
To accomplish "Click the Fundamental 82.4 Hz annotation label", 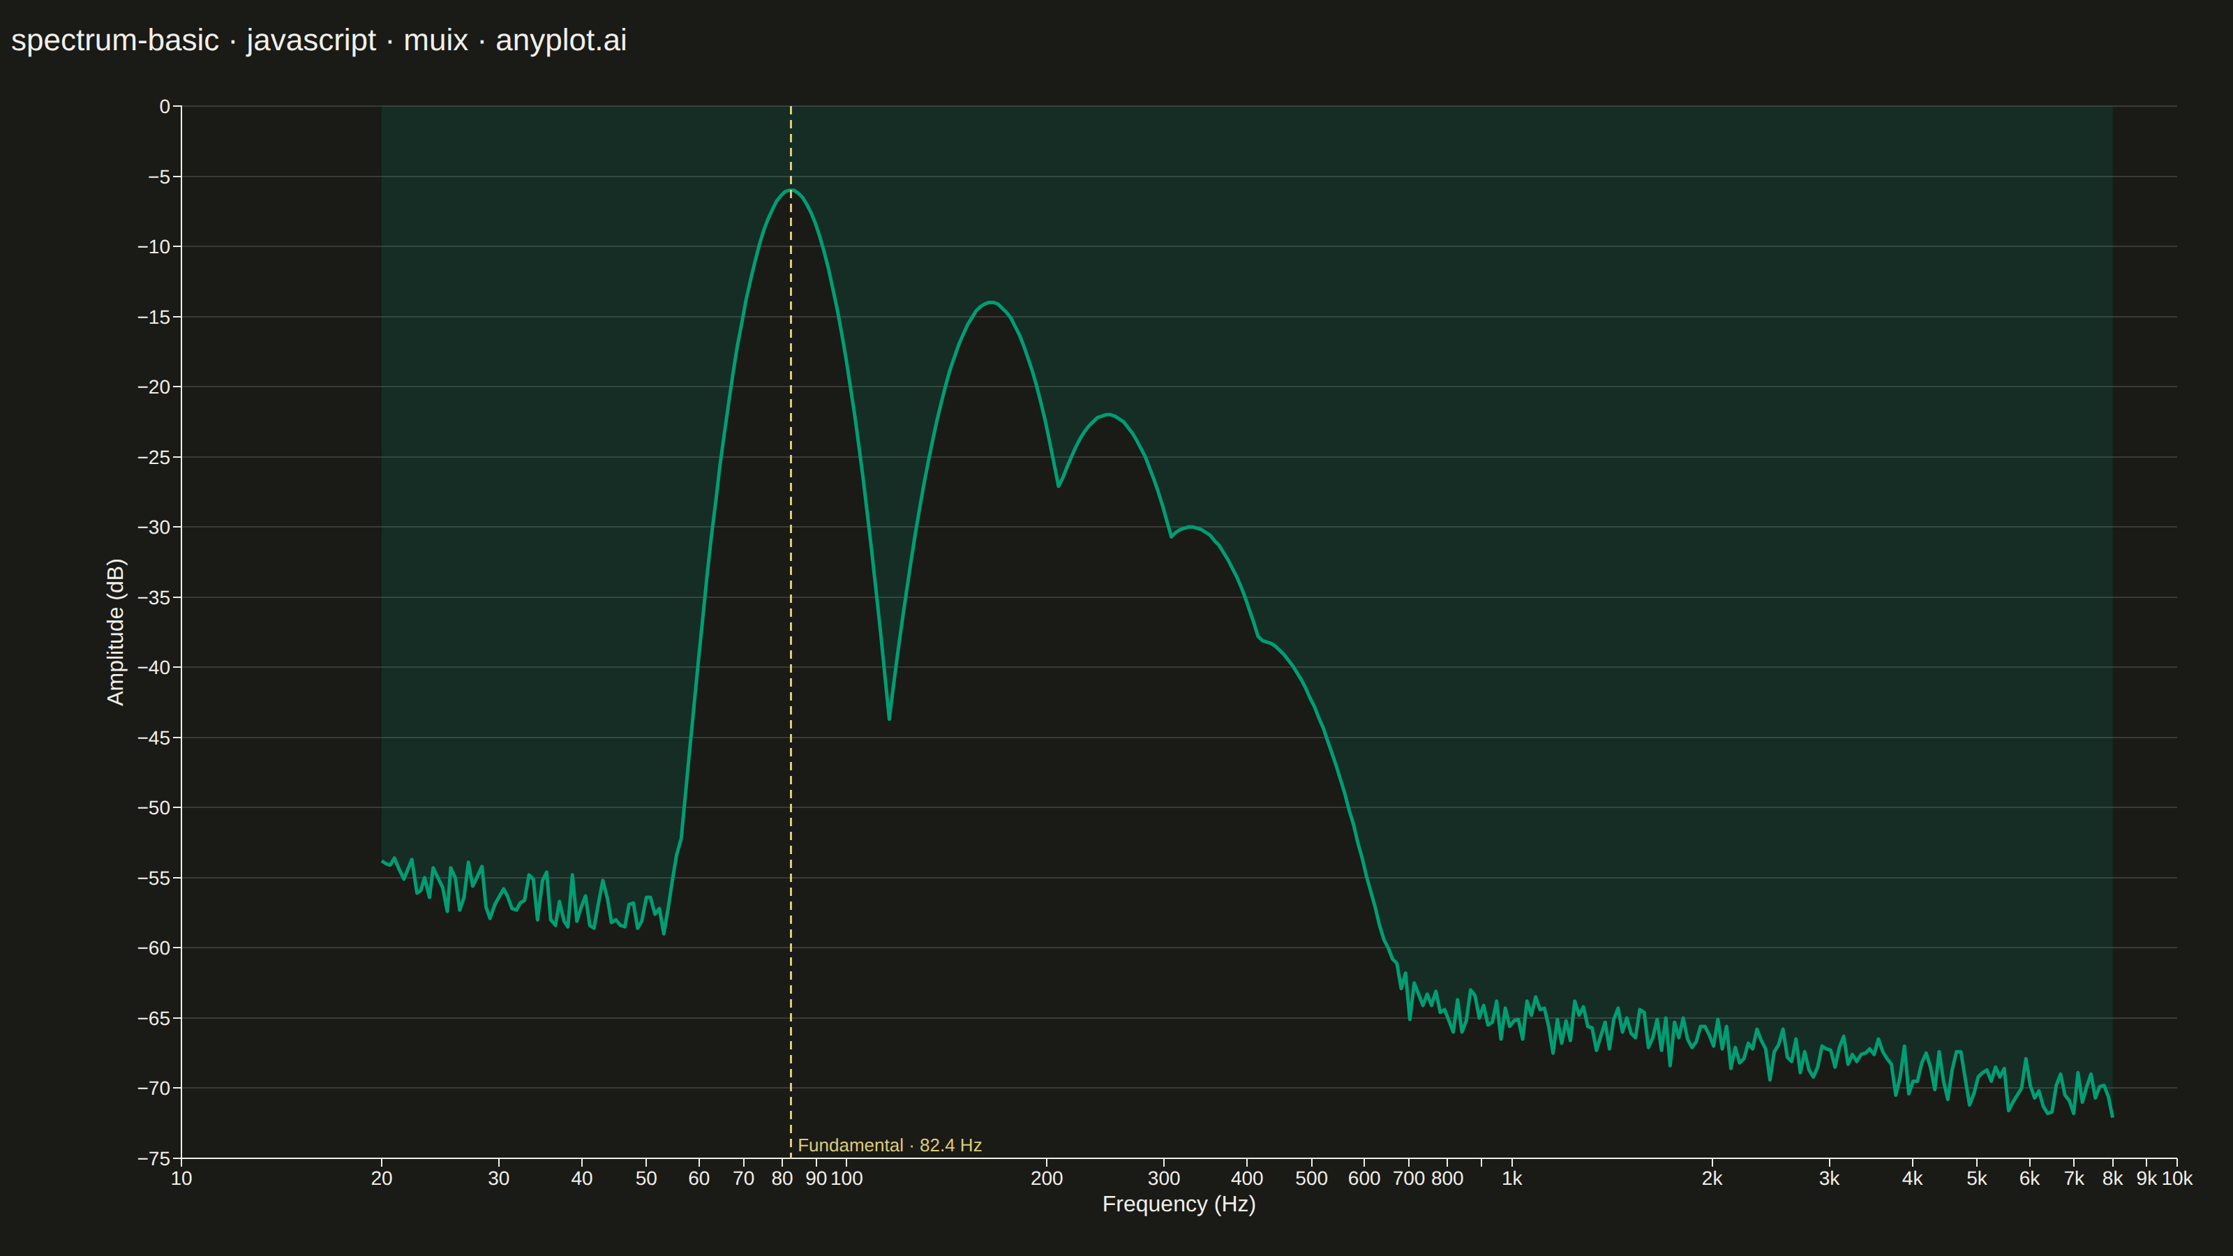I will coord(890,1145).
